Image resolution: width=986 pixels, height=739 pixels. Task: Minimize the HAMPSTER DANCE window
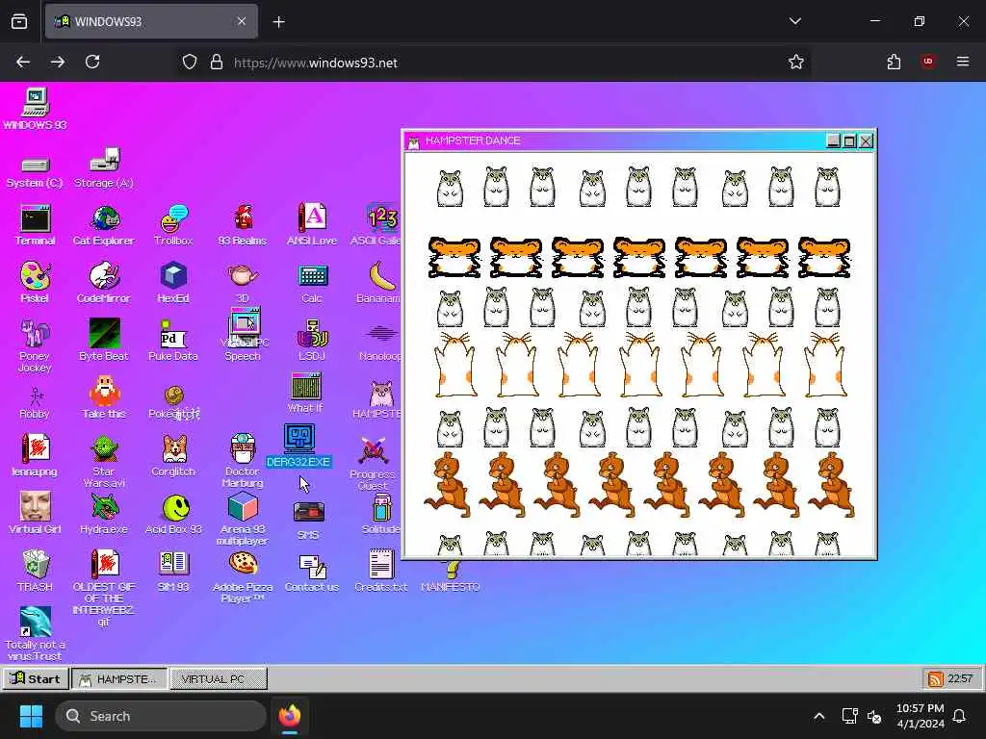click(833, 140)
